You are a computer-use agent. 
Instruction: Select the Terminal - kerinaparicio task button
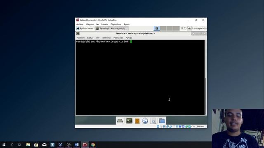pos(112,28)
